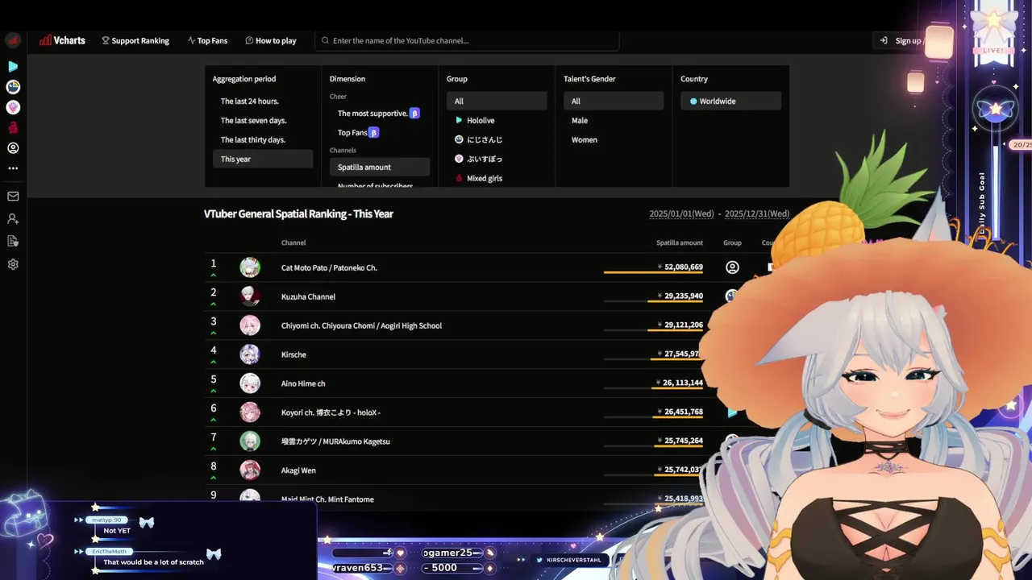Select The last seven days period
Screen dimensions: 1032x580
tap(263, 120)
